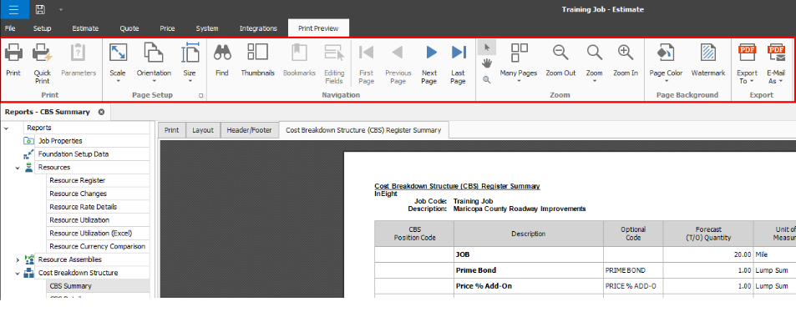
Task: Open the Resource Utilization report
Action: [79, 219]
